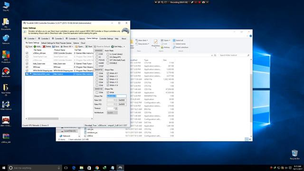Open the Controller Settings tab
This screenshot has width=304, height=171.
click(x=106, y=38)
